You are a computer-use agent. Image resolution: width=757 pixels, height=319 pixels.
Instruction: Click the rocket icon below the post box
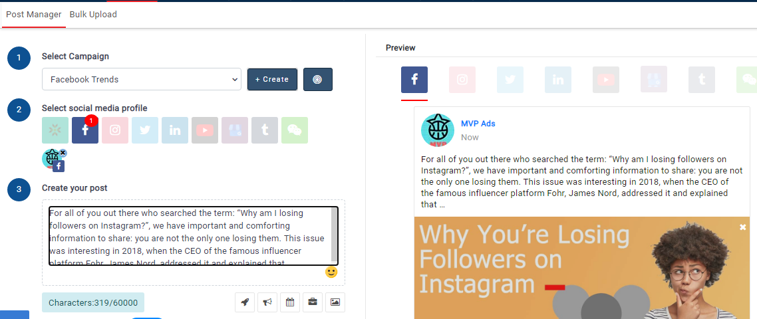(245, 302)
